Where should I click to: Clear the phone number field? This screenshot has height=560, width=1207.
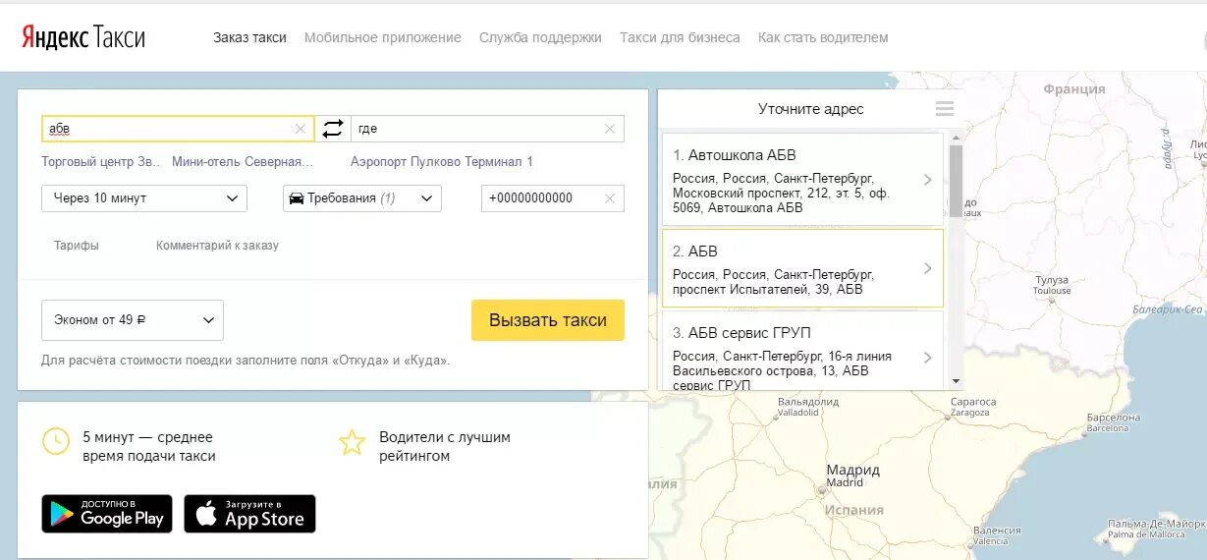[x=610, y=198]
